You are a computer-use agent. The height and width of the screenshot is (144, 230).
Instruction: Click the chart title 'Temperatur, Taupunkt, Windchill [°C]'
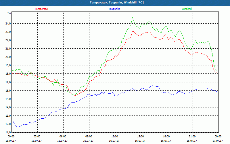pos(117,3)
